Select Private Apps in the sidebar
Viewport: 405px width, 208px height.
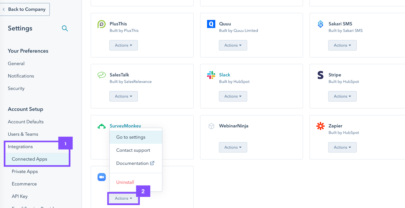[x=25, y=171]
